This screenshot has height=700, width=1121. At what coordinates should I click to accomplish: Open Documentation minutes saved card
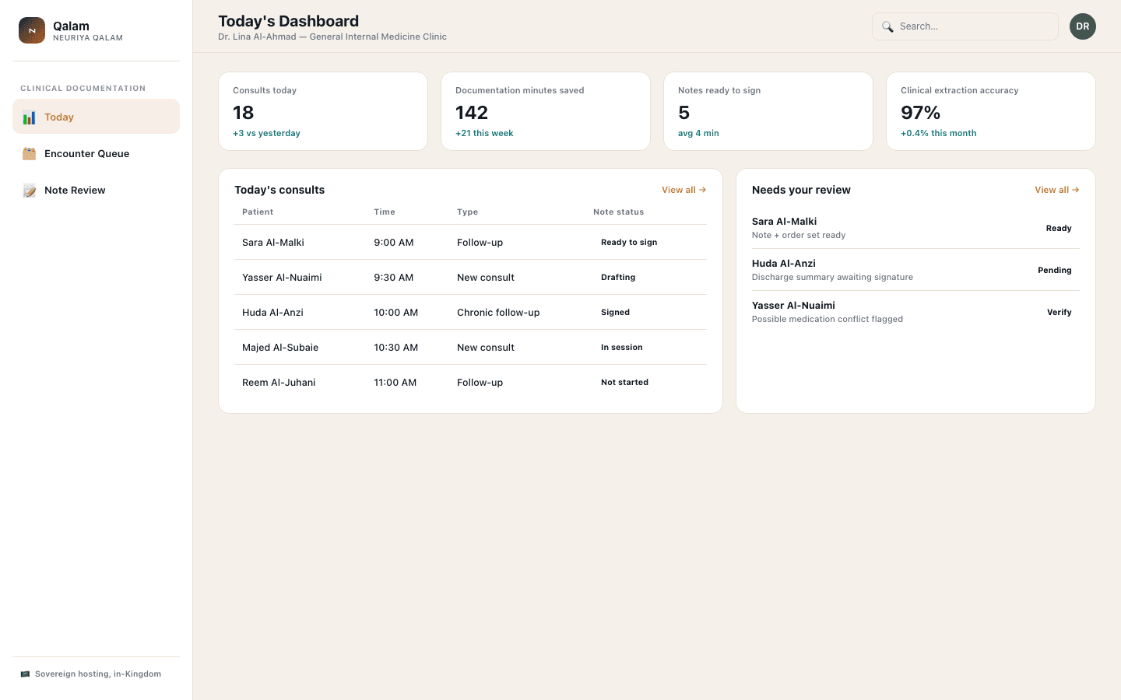546,111
